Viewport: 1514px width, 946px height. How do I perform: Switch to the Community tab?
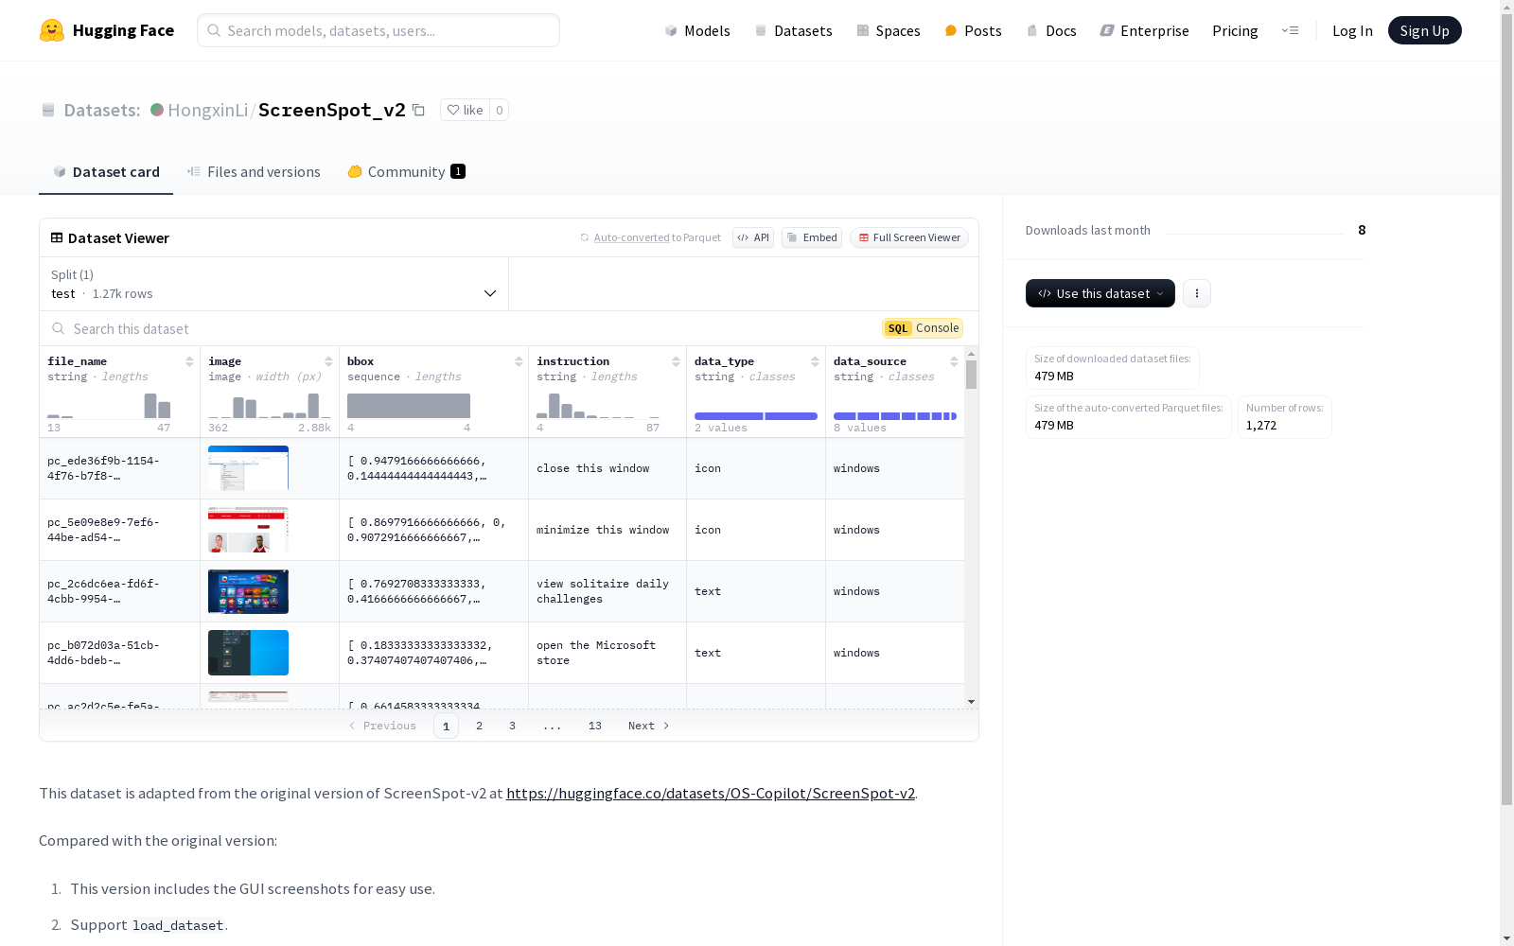[x=406, y=171]
